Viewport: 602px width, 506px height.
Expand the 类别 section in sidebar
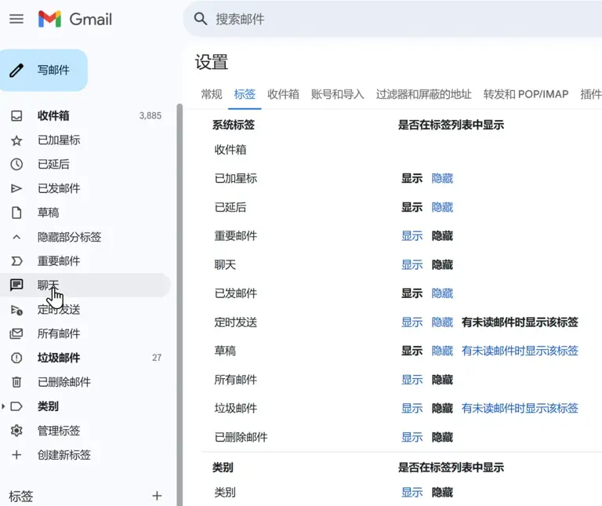click(x=5, y=406)
